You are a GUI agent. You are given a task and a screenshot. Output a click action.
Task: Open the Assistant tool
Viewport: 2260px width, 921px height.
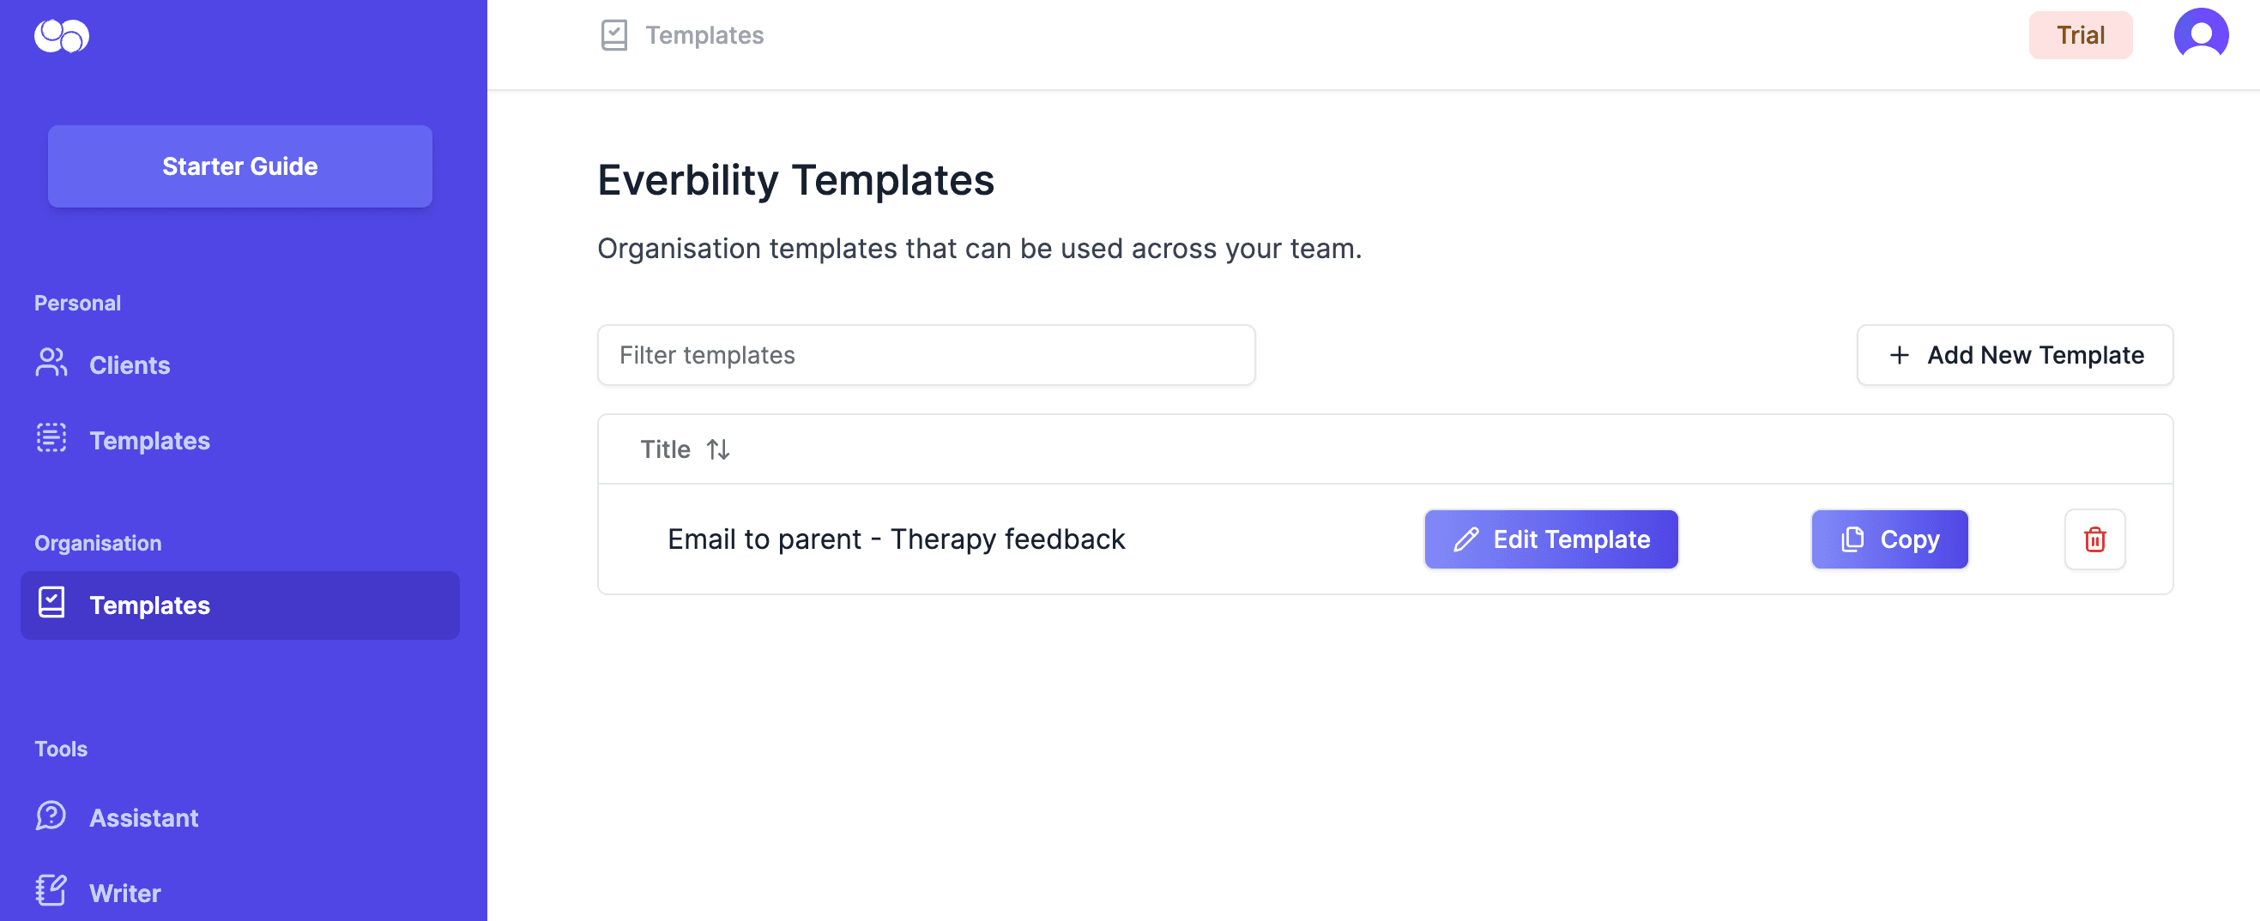144,817
